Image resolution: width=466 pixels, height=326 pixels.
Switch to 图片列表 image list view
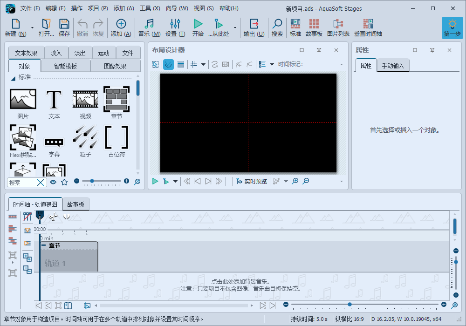coord(338,27)
